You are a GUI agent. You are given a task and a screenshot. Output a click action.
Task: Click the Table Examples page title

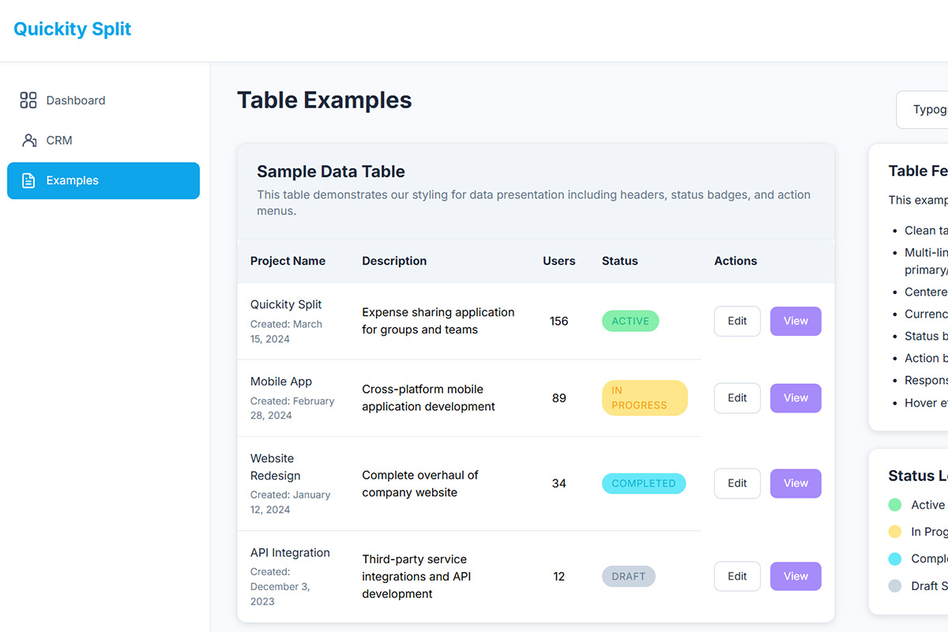(x=325, y=100)
